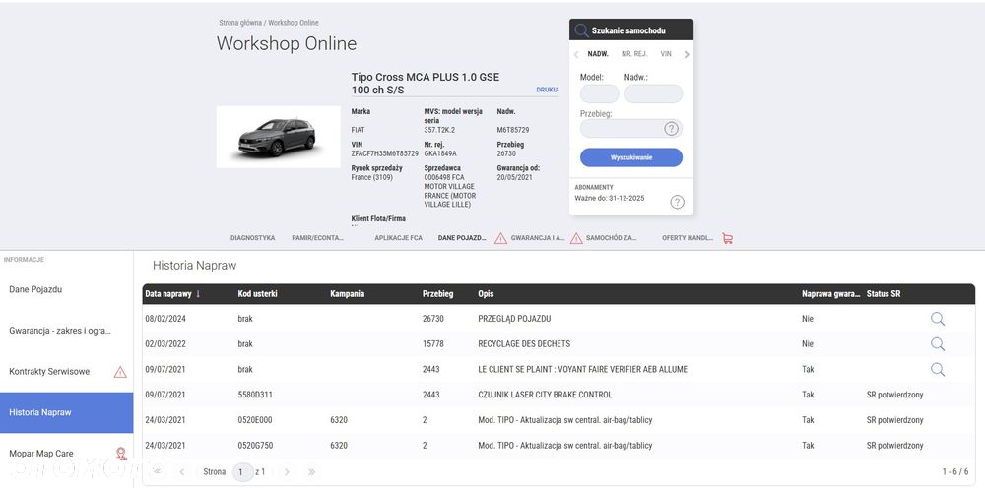Open the Dane Pojazd tab
985x488 pixels.
[462, 238]
